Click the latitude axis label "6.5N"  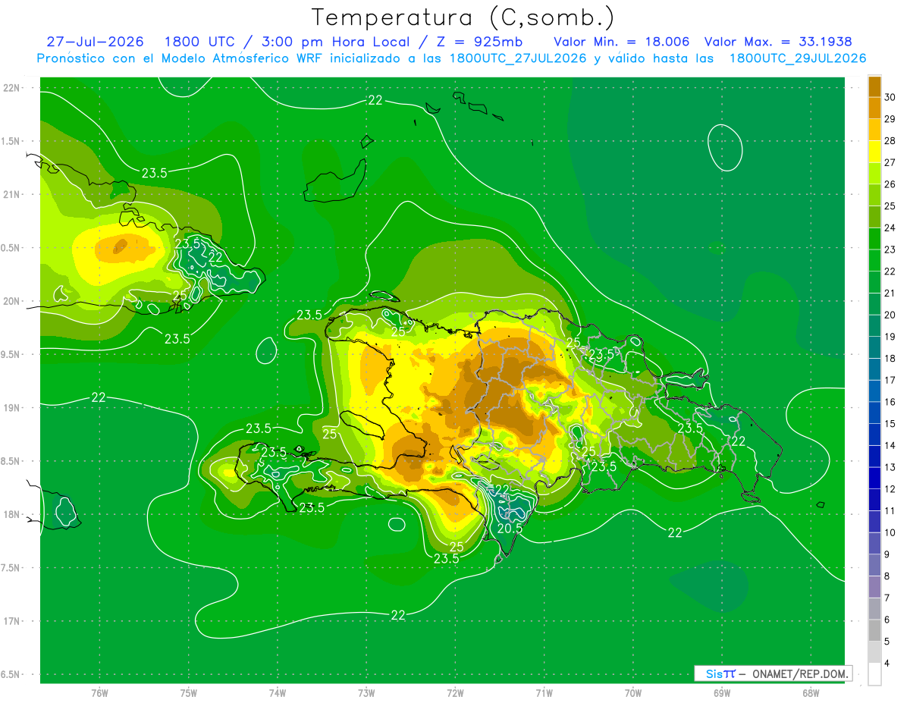(11, 675)
